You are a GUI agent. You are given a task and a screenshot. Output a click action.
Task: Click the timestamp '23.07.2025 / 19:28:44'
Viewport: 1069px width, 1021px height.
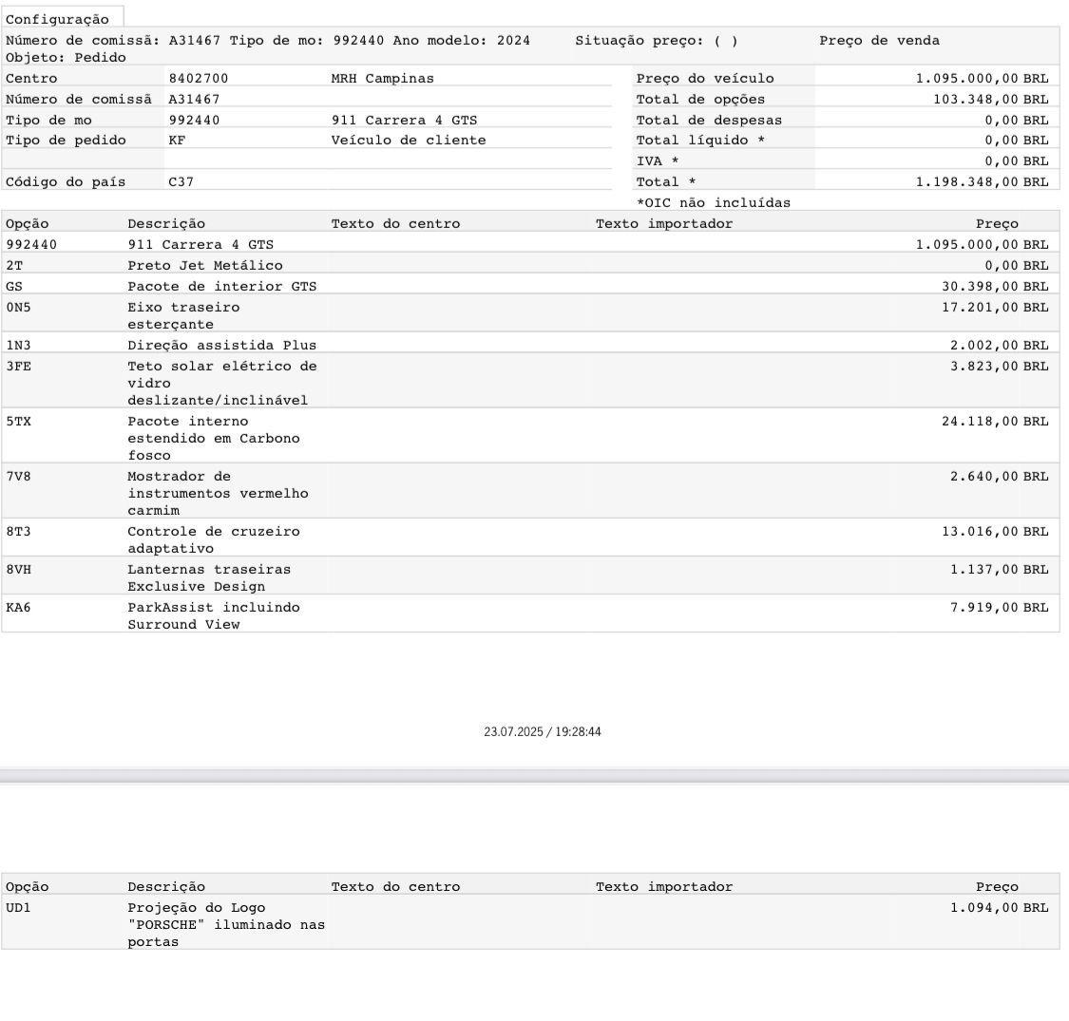tap(543, 732)
